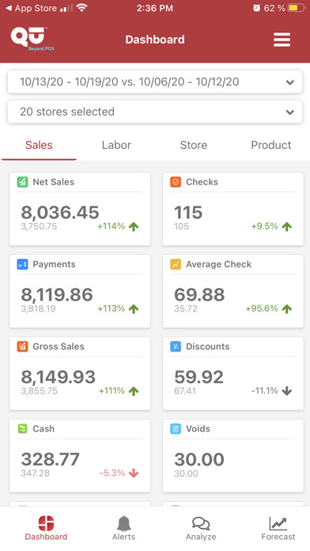
Task: Tap the Dashboard icon in bottom bar
Action: click(46, 523)
